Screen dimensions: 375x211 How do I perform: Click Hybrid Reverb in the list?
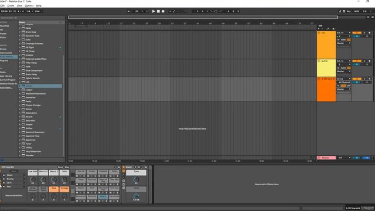click(33, 78)
